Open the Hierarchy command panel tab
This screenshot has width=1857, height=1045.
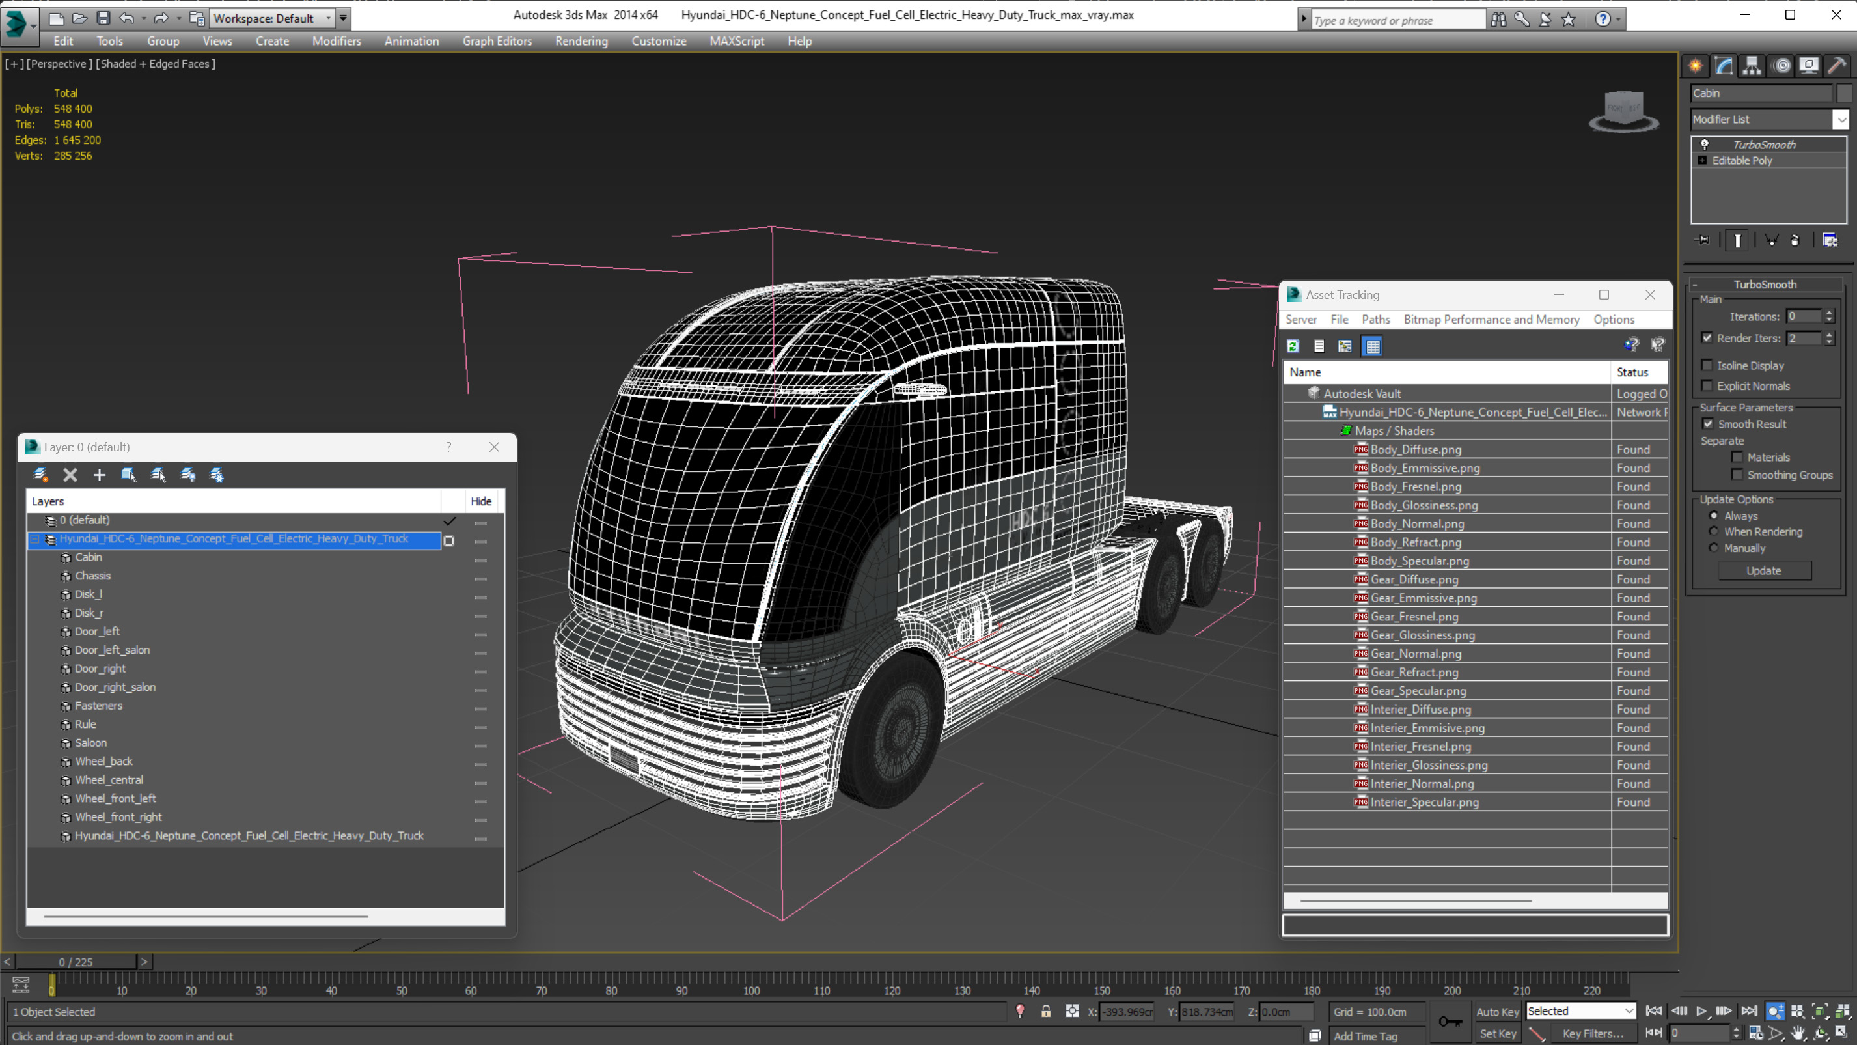(1752, 66)
